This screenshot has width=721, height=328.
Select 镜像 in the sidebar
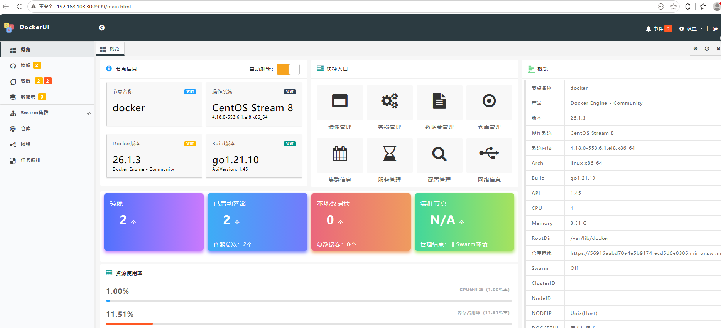click(47, 65)
